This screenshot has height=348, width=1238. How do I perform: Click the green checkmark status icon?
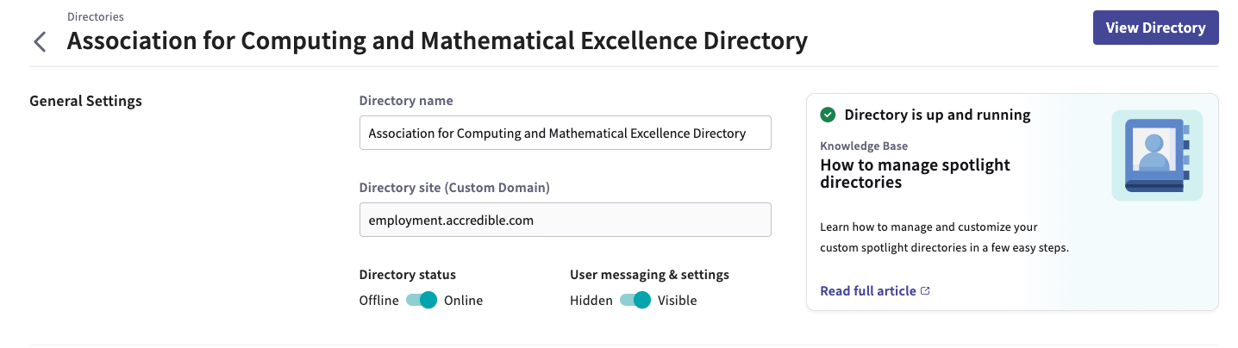(x=828, y=115)
